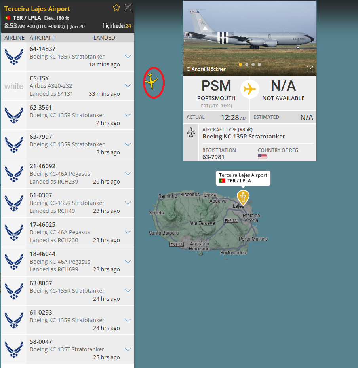Viewport: 358px width, 368px height.
Task: Click the LANDED column header
Action: pos(104,38)
